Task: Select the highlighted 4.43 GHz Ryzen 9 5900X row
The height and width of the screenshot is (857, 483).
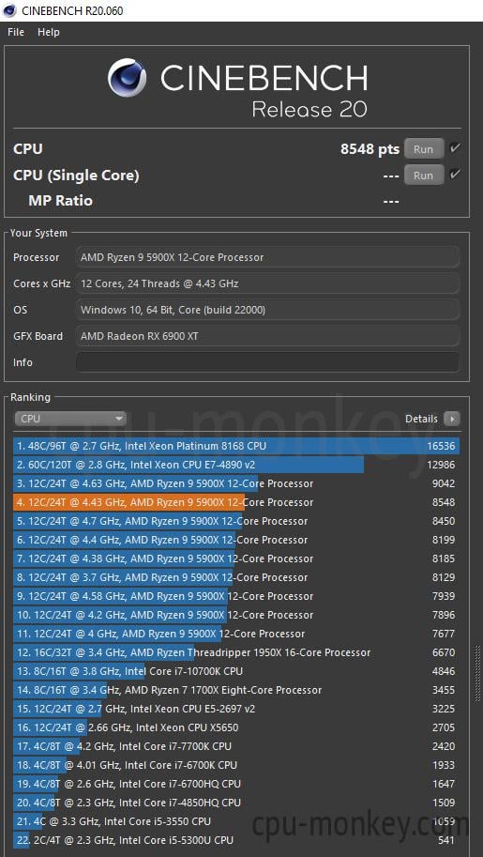Action: (x=236, y=502)
